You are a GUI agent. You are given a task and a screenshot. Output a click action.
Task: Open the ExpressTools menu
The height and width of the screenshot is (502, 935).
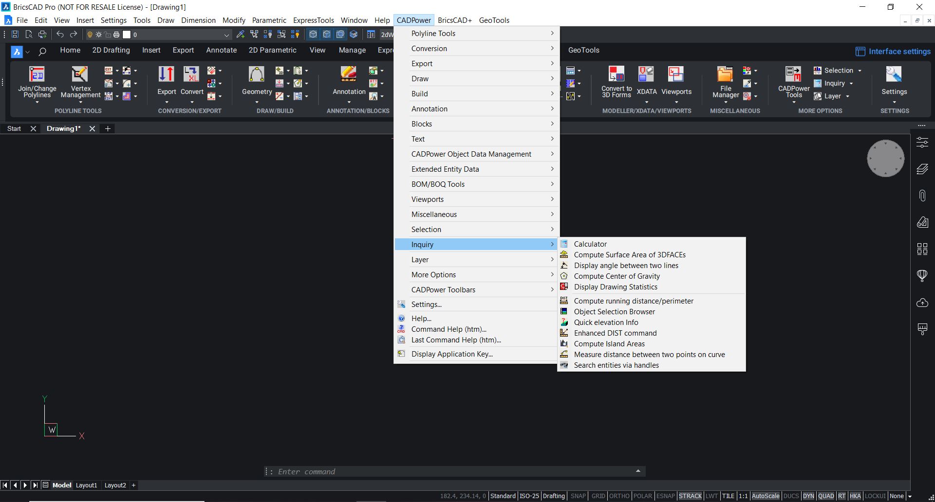tap(313, 20)
